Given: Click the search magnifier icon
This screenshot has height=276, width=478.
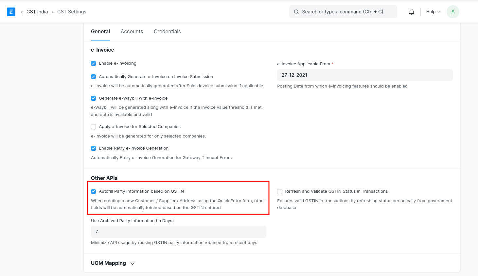Looking at the screenshot, I should point(296,12).
